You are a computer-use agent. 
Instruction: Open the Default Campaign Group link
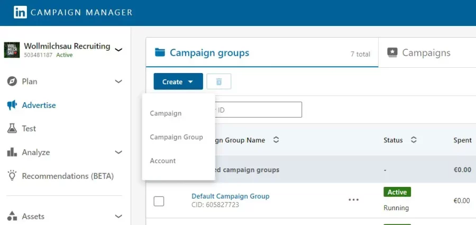click(x=231, y=196)
